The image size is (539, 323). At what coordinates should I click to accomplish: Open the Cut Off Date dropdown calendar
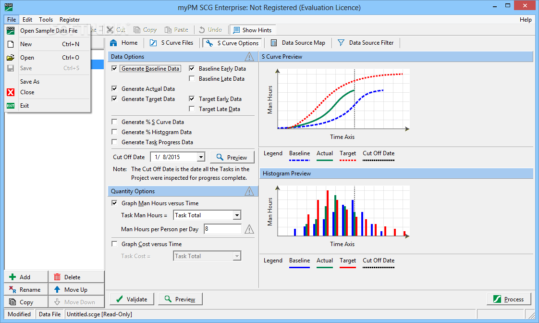pyautogui.click(x=201, y=157)
